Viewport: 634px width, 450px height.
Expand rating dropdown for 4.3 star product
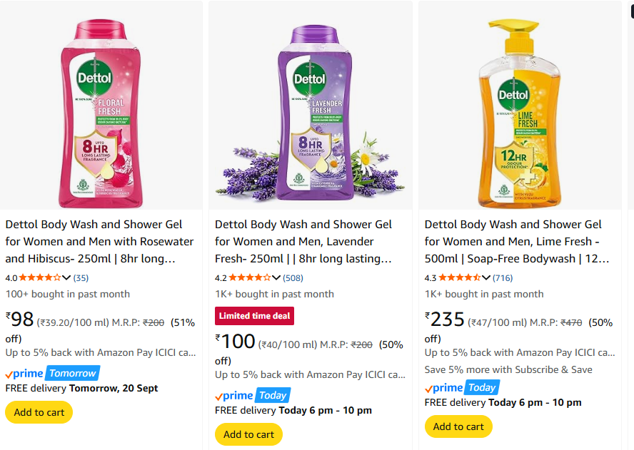pos(486,277)
